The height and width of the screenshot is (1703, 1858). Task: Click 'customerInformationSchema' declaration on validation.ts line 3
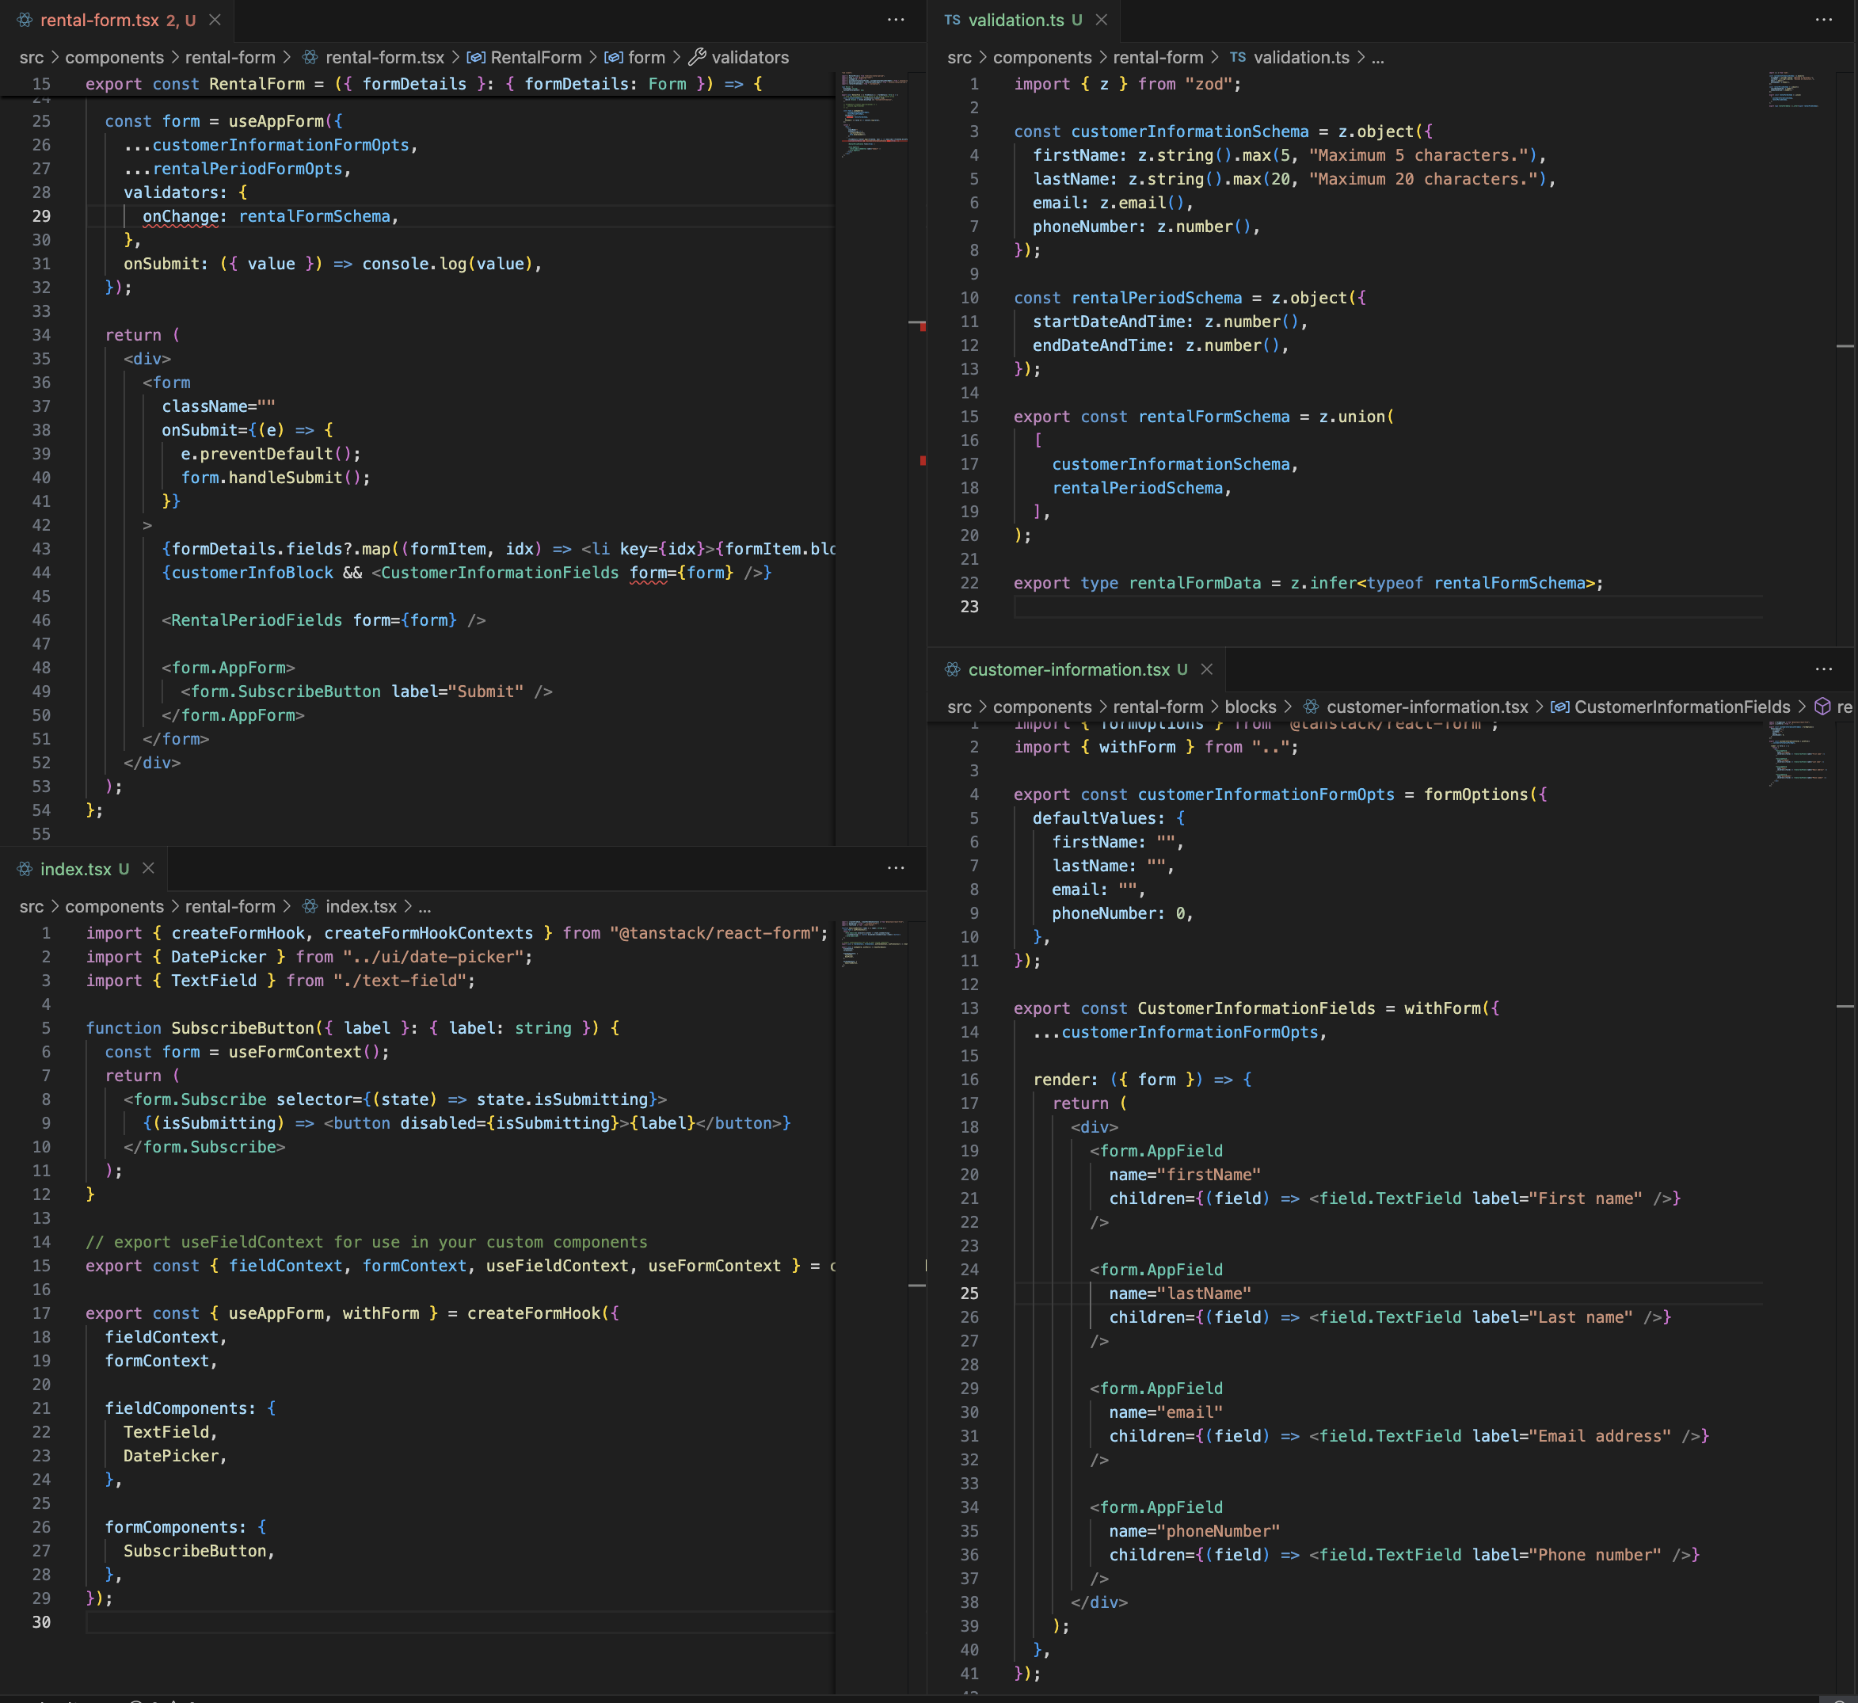pyautogui.click(x=1190, y=131)
